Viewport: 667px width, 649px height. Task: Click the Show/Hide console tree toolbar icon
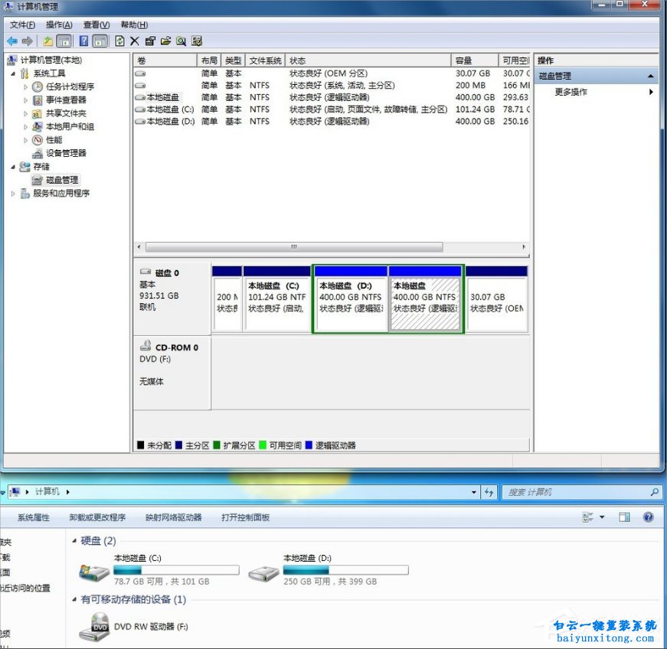click(63, 41)
